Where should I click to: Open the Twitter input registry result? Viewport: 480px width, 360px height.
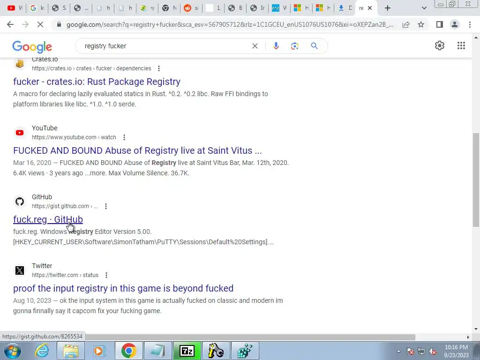[x=123, y=288]
